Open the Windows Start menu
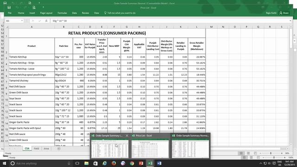This screenshot has width=297, height=167. [x=4, y=163]
